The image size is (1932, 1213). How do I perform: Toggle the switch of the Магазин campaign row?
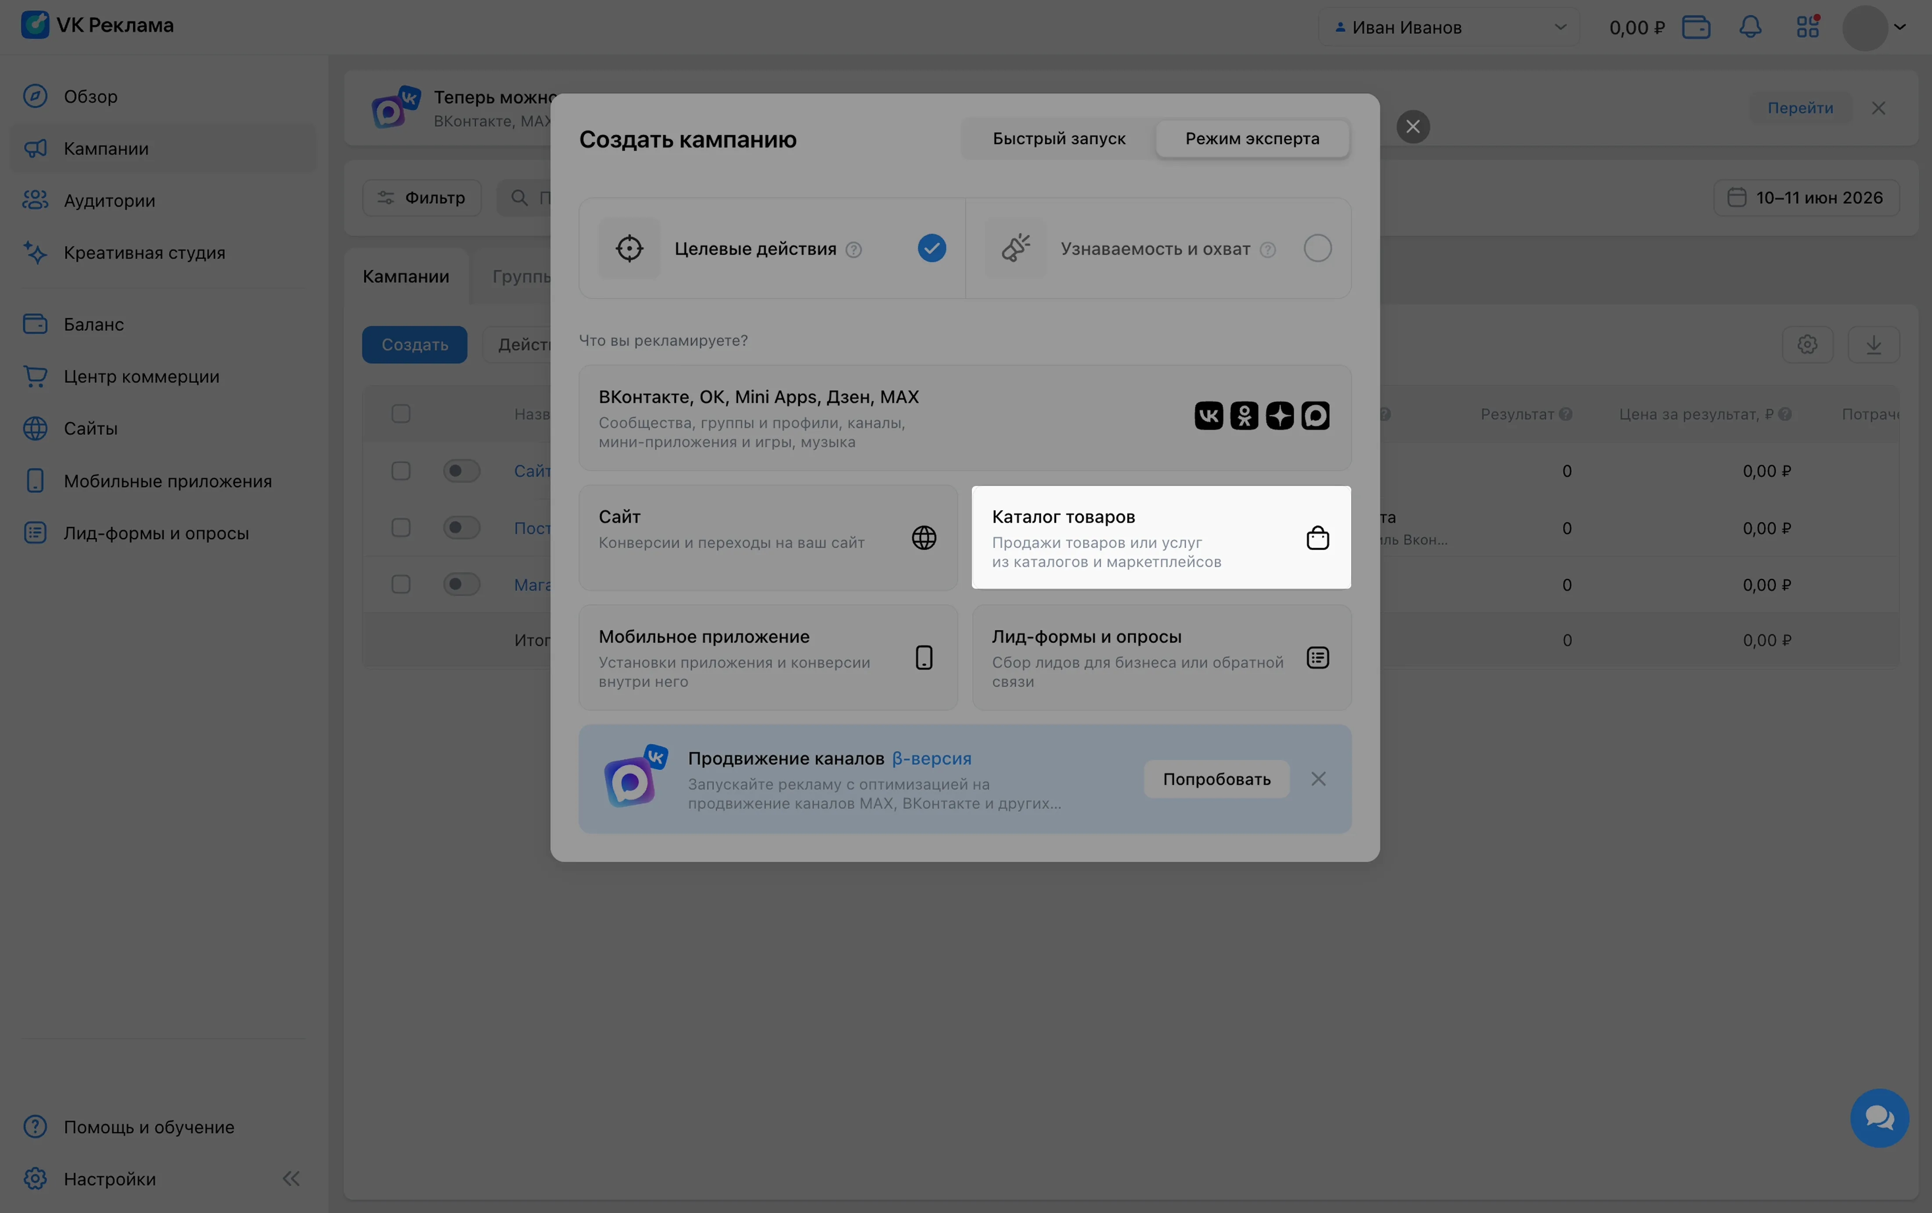[x=462, y=584]
